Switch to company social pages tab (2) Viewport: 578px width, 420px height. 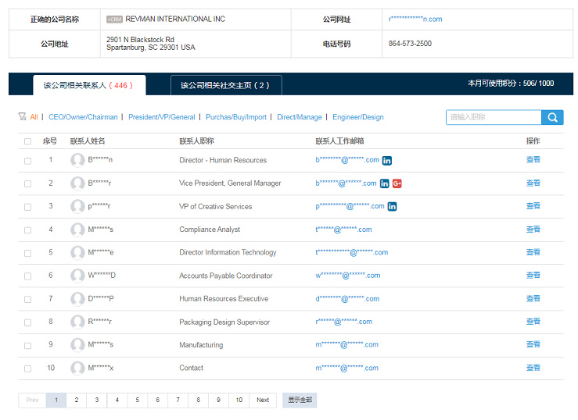coord(226,85)
